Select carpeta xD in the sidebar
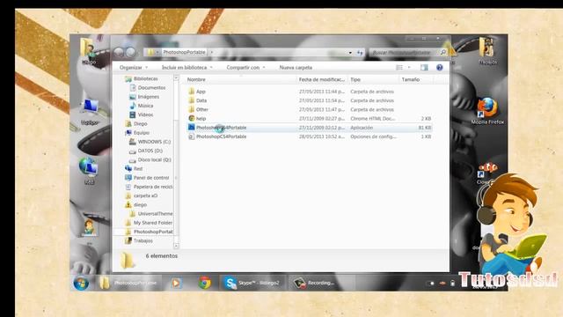Screen dimensions: 563x317 click(x=141, y=195)
